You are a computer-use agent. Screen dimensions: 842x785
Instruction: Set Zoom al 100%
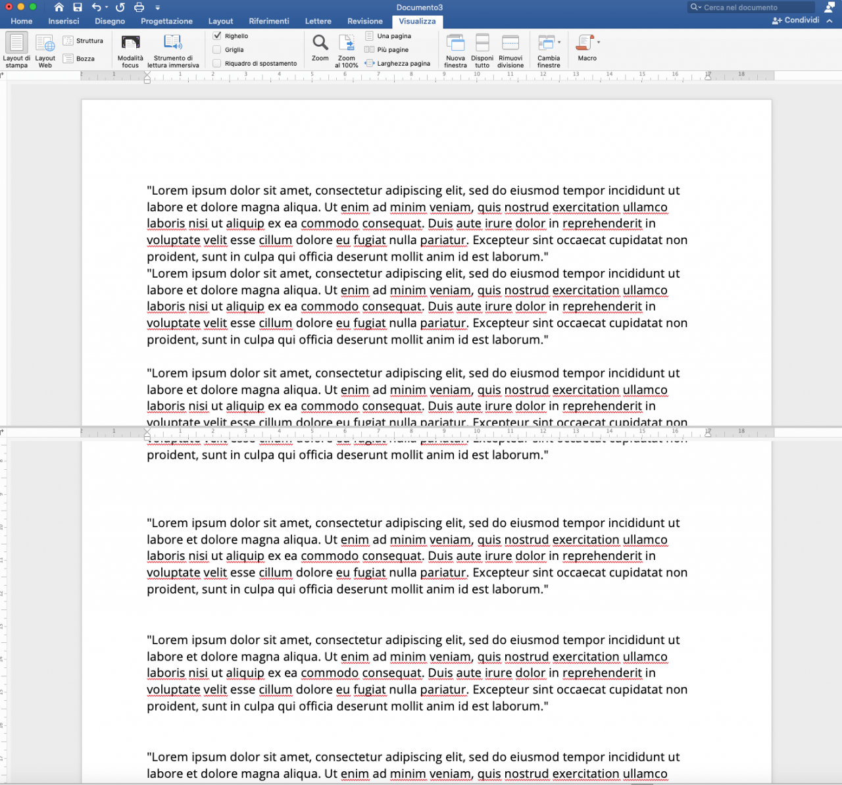click(347, 50)
